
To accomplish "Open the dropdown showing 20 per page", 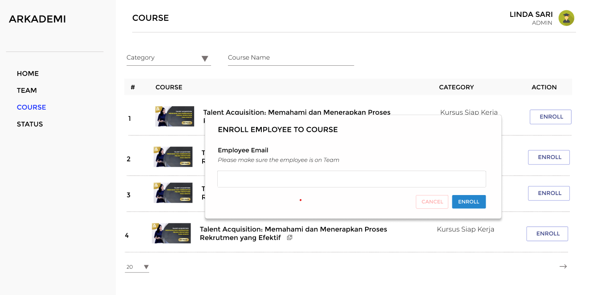I will pos(137,267).
